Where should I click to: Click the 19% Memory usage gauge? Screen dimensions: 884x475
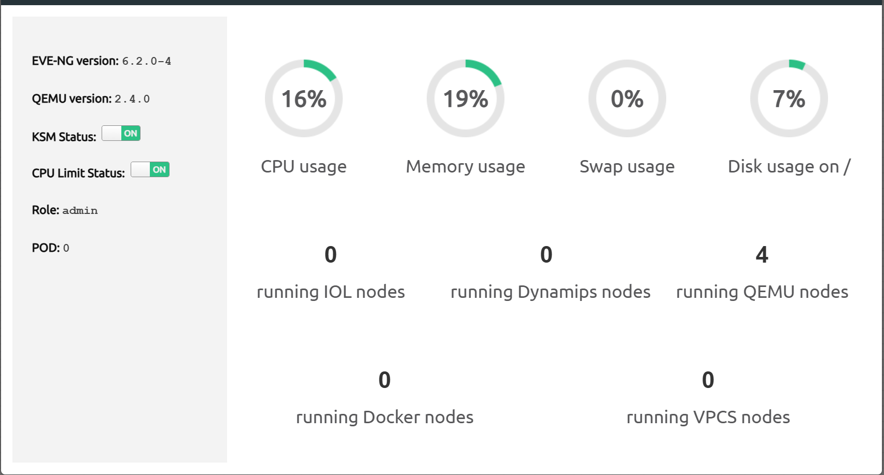tap(466, 98)
